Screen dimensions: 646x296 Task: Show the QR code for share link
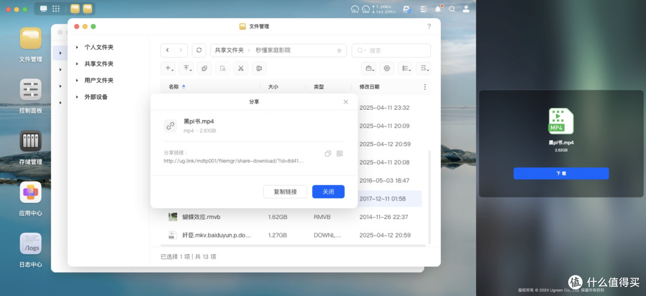pos(340,153)
